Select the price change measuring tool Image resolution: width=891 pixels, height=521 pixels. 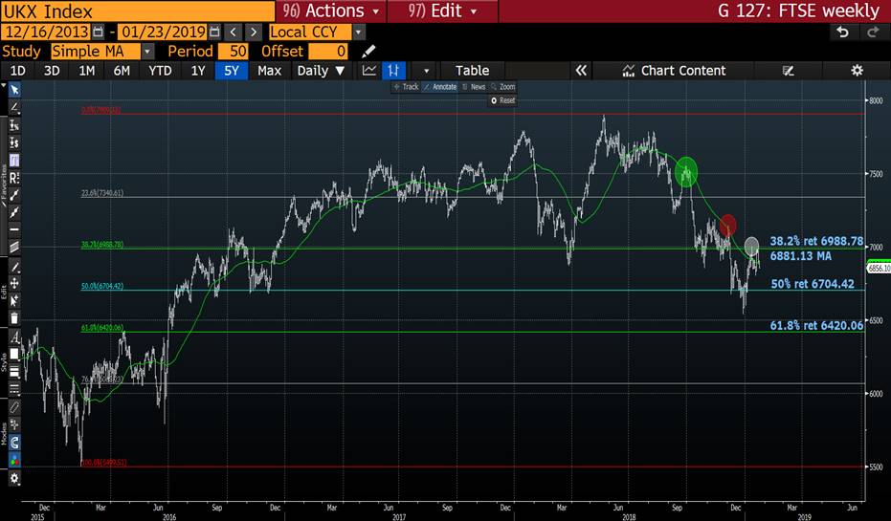(x=14, y=142)
